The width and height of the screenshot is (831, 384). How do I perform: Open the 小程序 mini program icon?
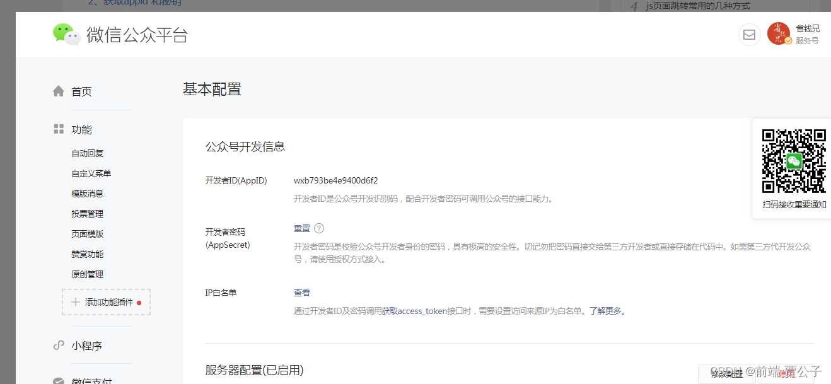tap(58, 346)
